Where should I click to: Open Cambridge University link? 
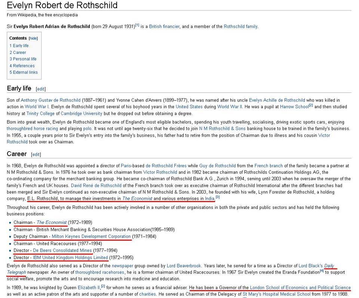pos(81,113)
